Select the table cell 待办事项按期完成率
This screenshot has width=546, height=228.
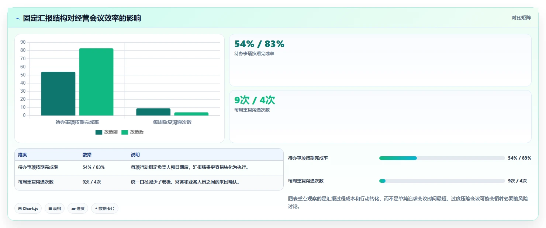[38, 167]
